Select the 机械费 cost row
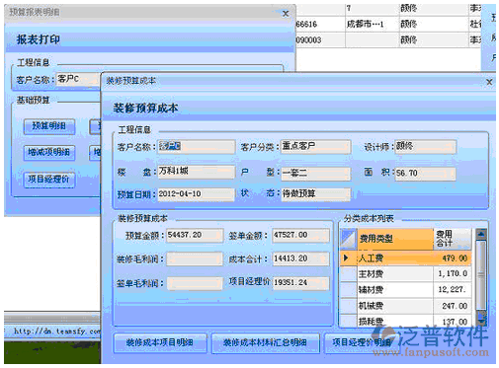This screenshot has width=499, height=368. pos(406,306)
